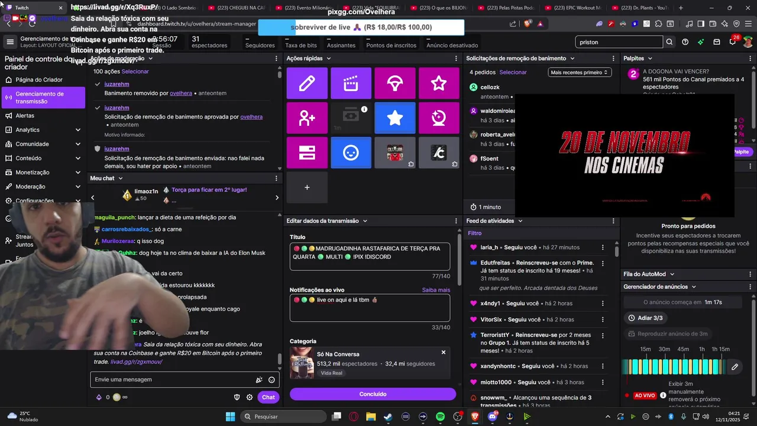Open options menu for laria_h follow event
The height and width of the screenshot is (426, 757).
(603, 247)
